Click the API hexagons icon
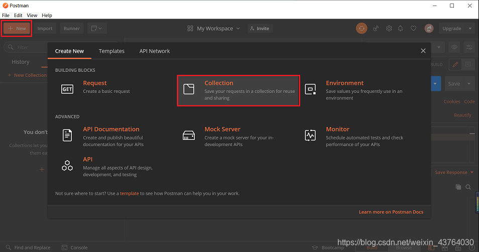The image size is (479, 252). [67, 166]
